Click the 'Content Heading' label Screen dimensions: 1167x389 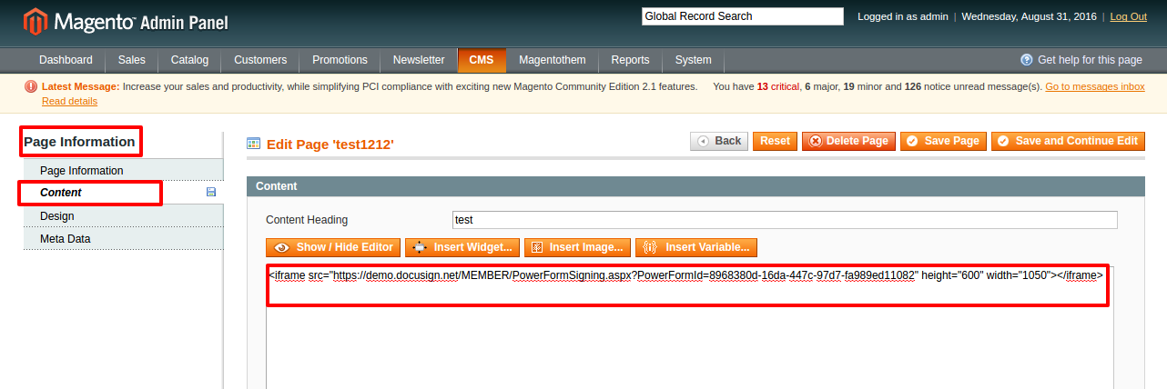click(307, 220)
